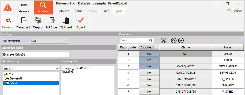Click the CAN 0/#1A0/17 cell

[186, 79]
